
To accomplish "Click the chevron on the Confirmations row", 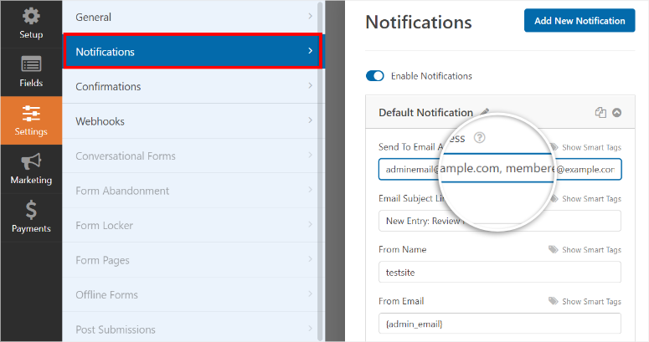I will coord(311,85).
